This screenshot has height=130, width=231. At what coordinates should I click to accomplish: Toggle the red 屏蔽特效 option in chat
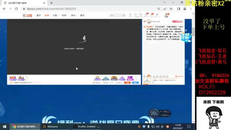click(x=179, y=76)
